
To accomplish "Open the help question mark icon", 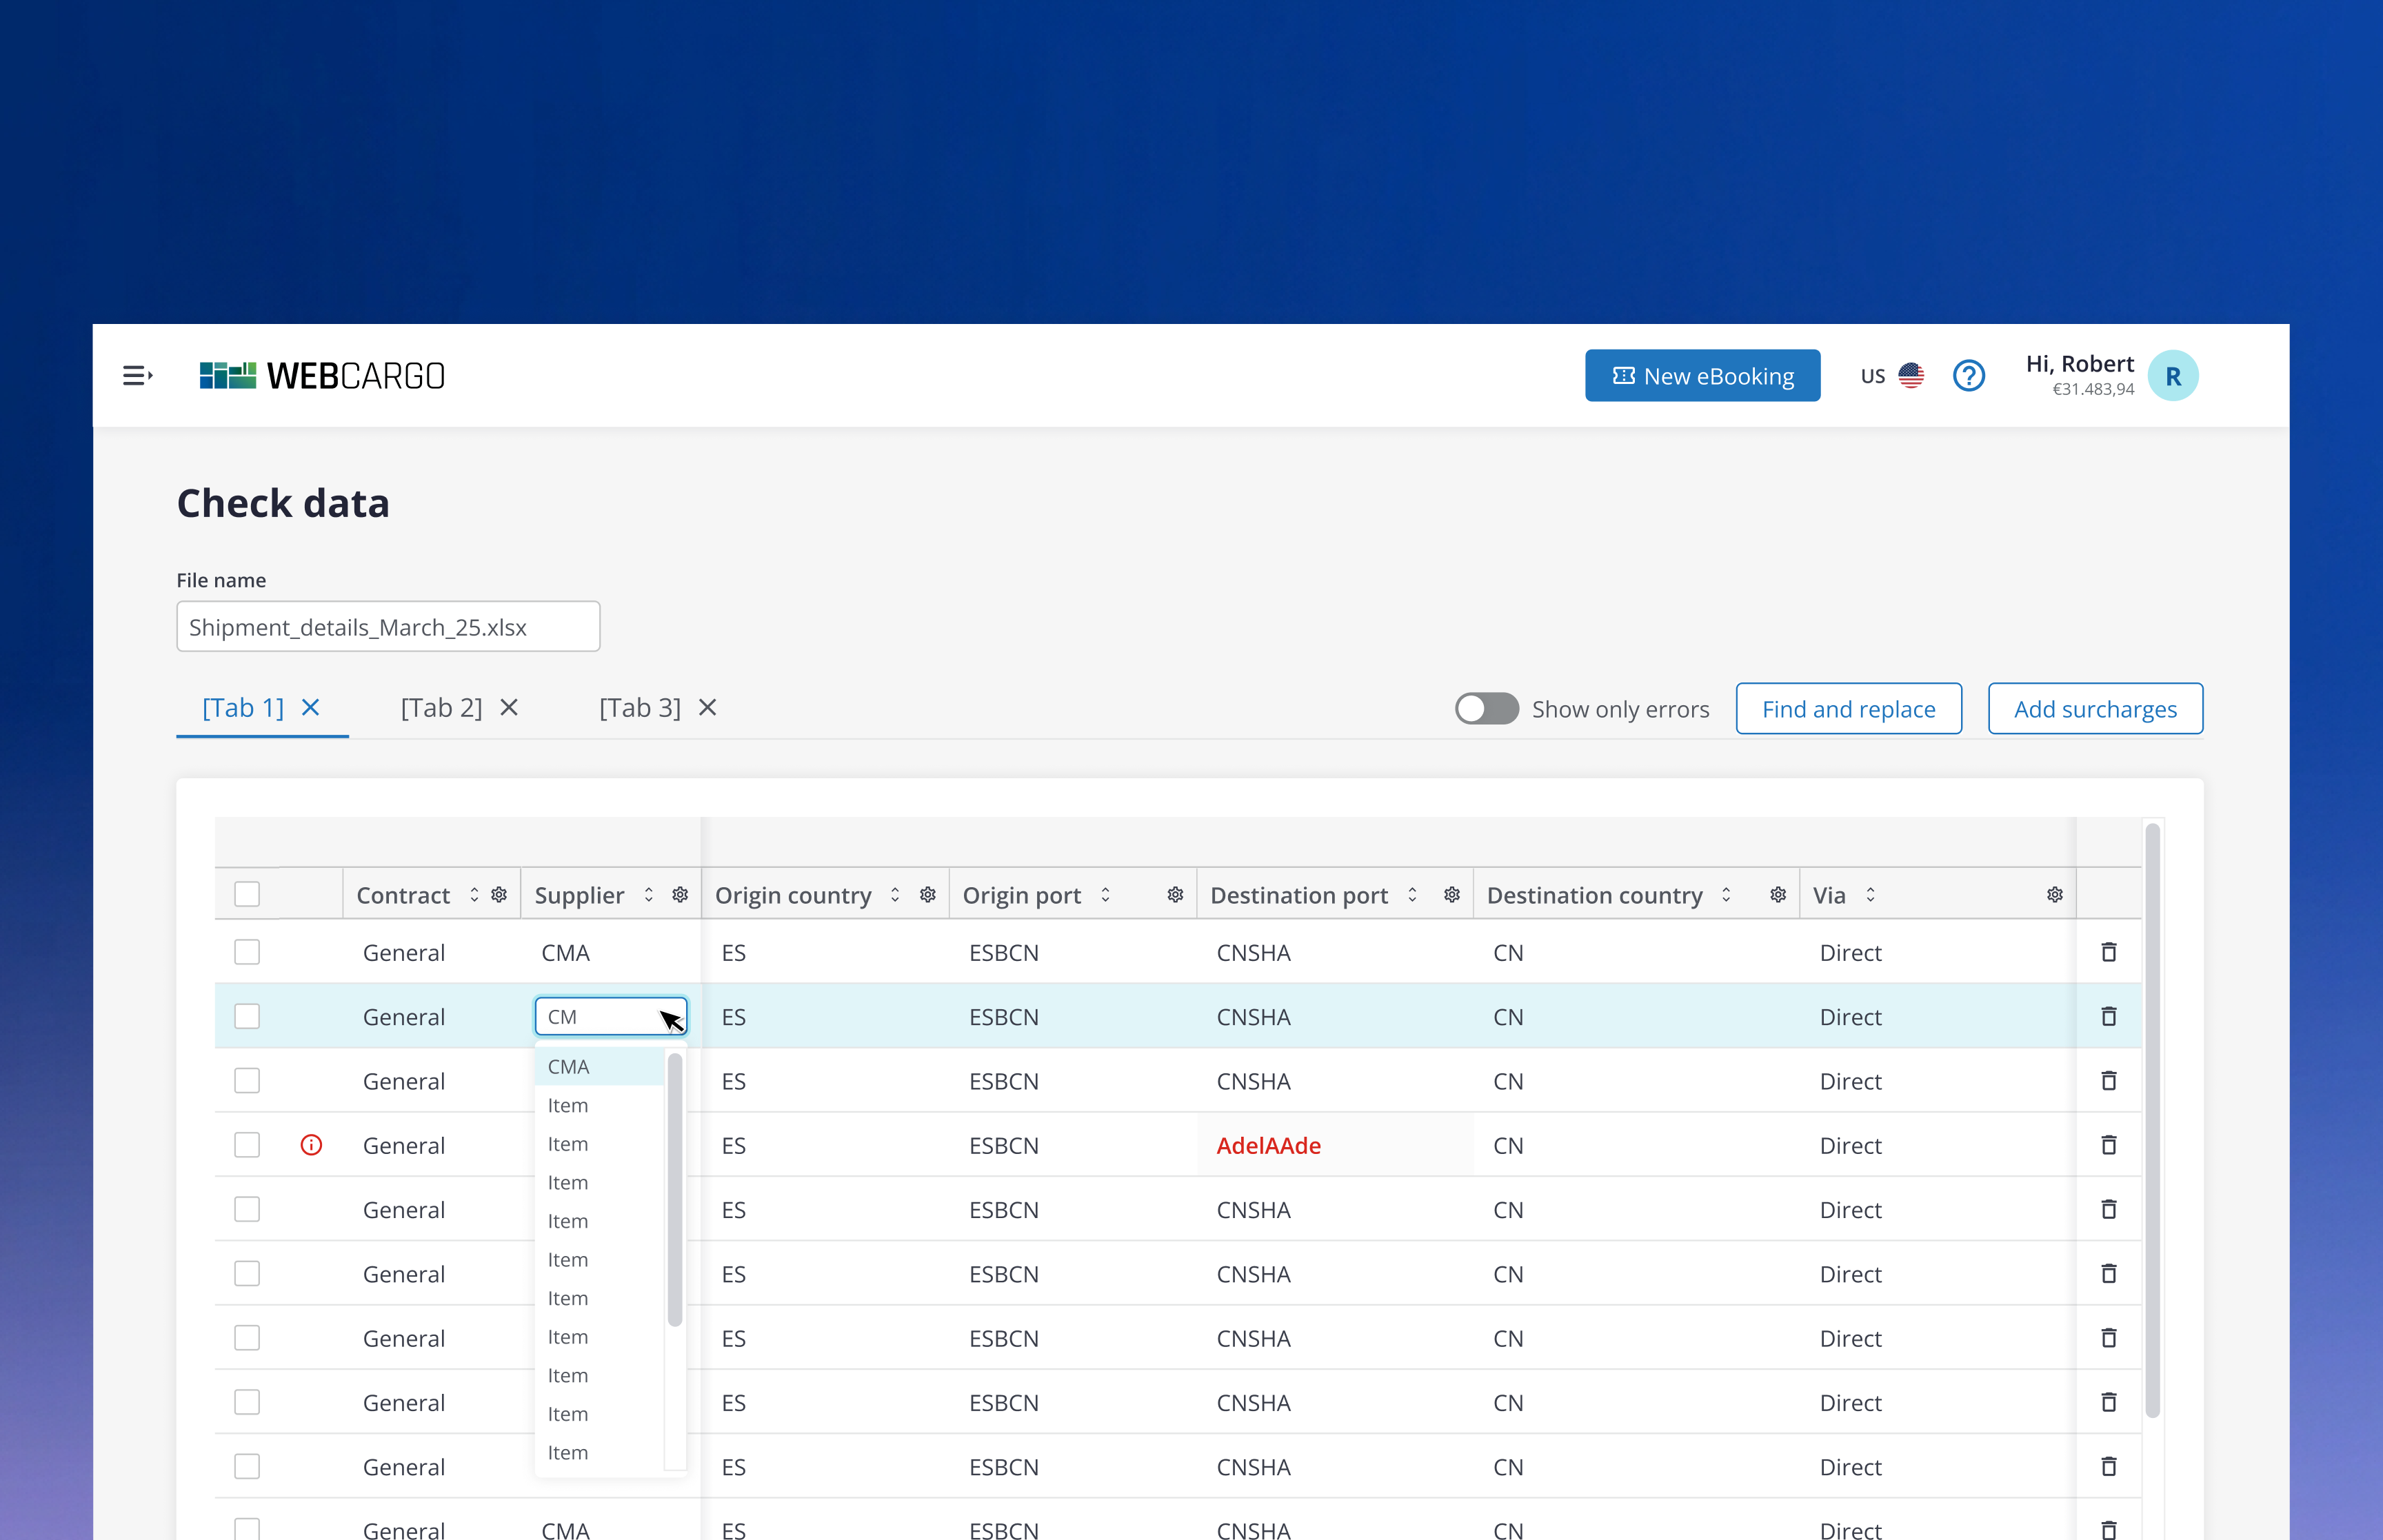I will pyautogui.click(x=1968, y=376).
